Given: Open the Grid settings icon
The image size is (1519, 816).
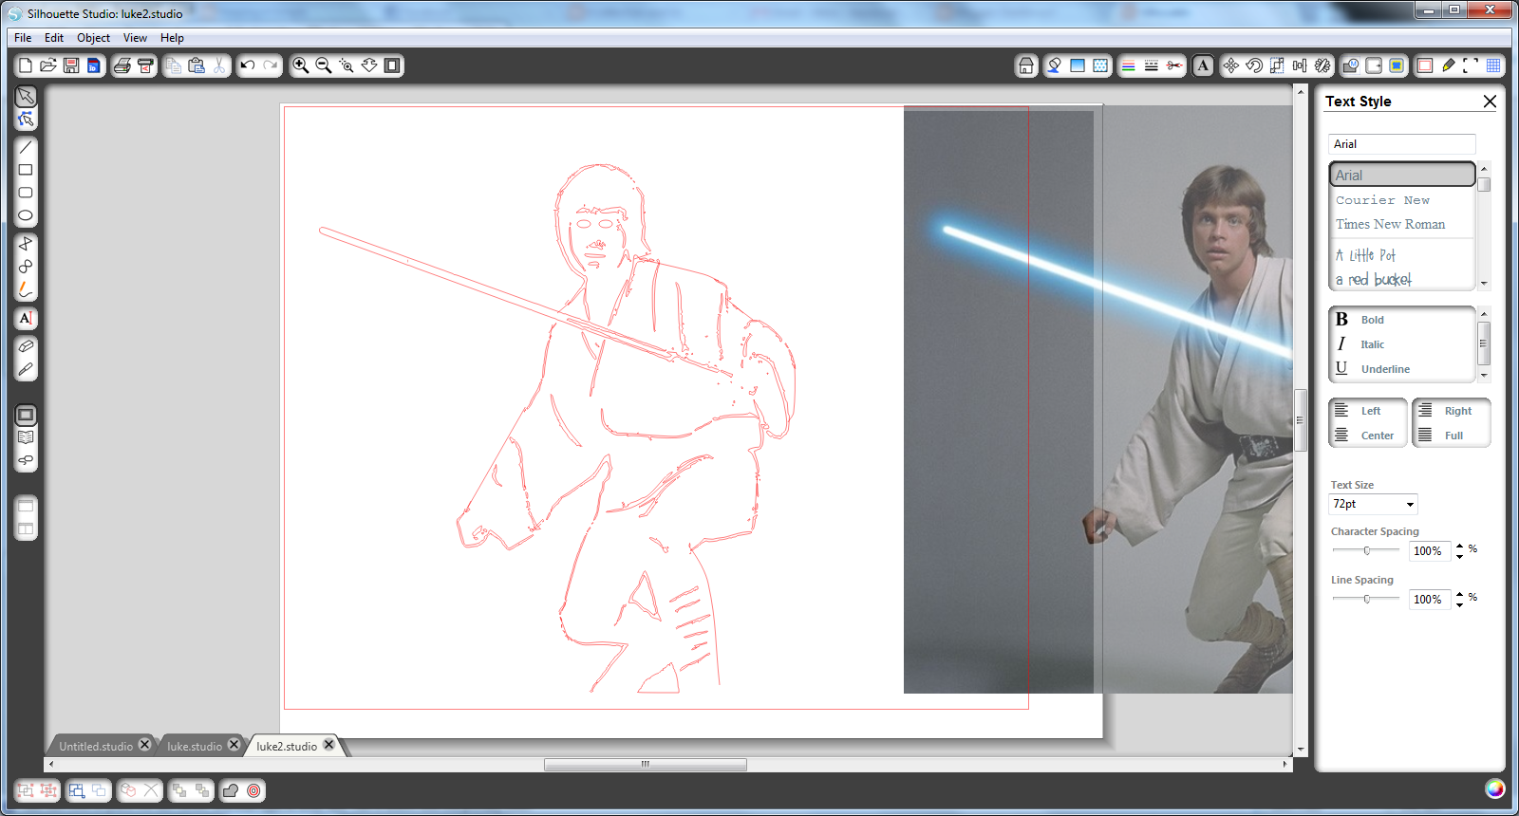Looking at the screenshot, I should [1493, 65].
